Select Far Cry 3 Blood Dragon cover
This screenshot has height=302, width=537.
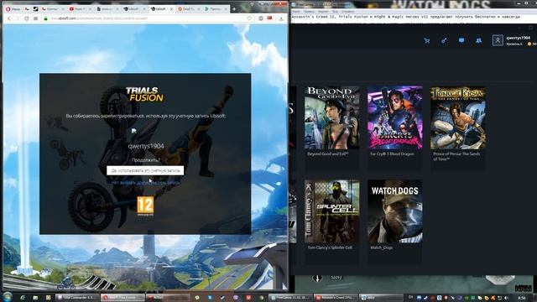click(395, 117)
